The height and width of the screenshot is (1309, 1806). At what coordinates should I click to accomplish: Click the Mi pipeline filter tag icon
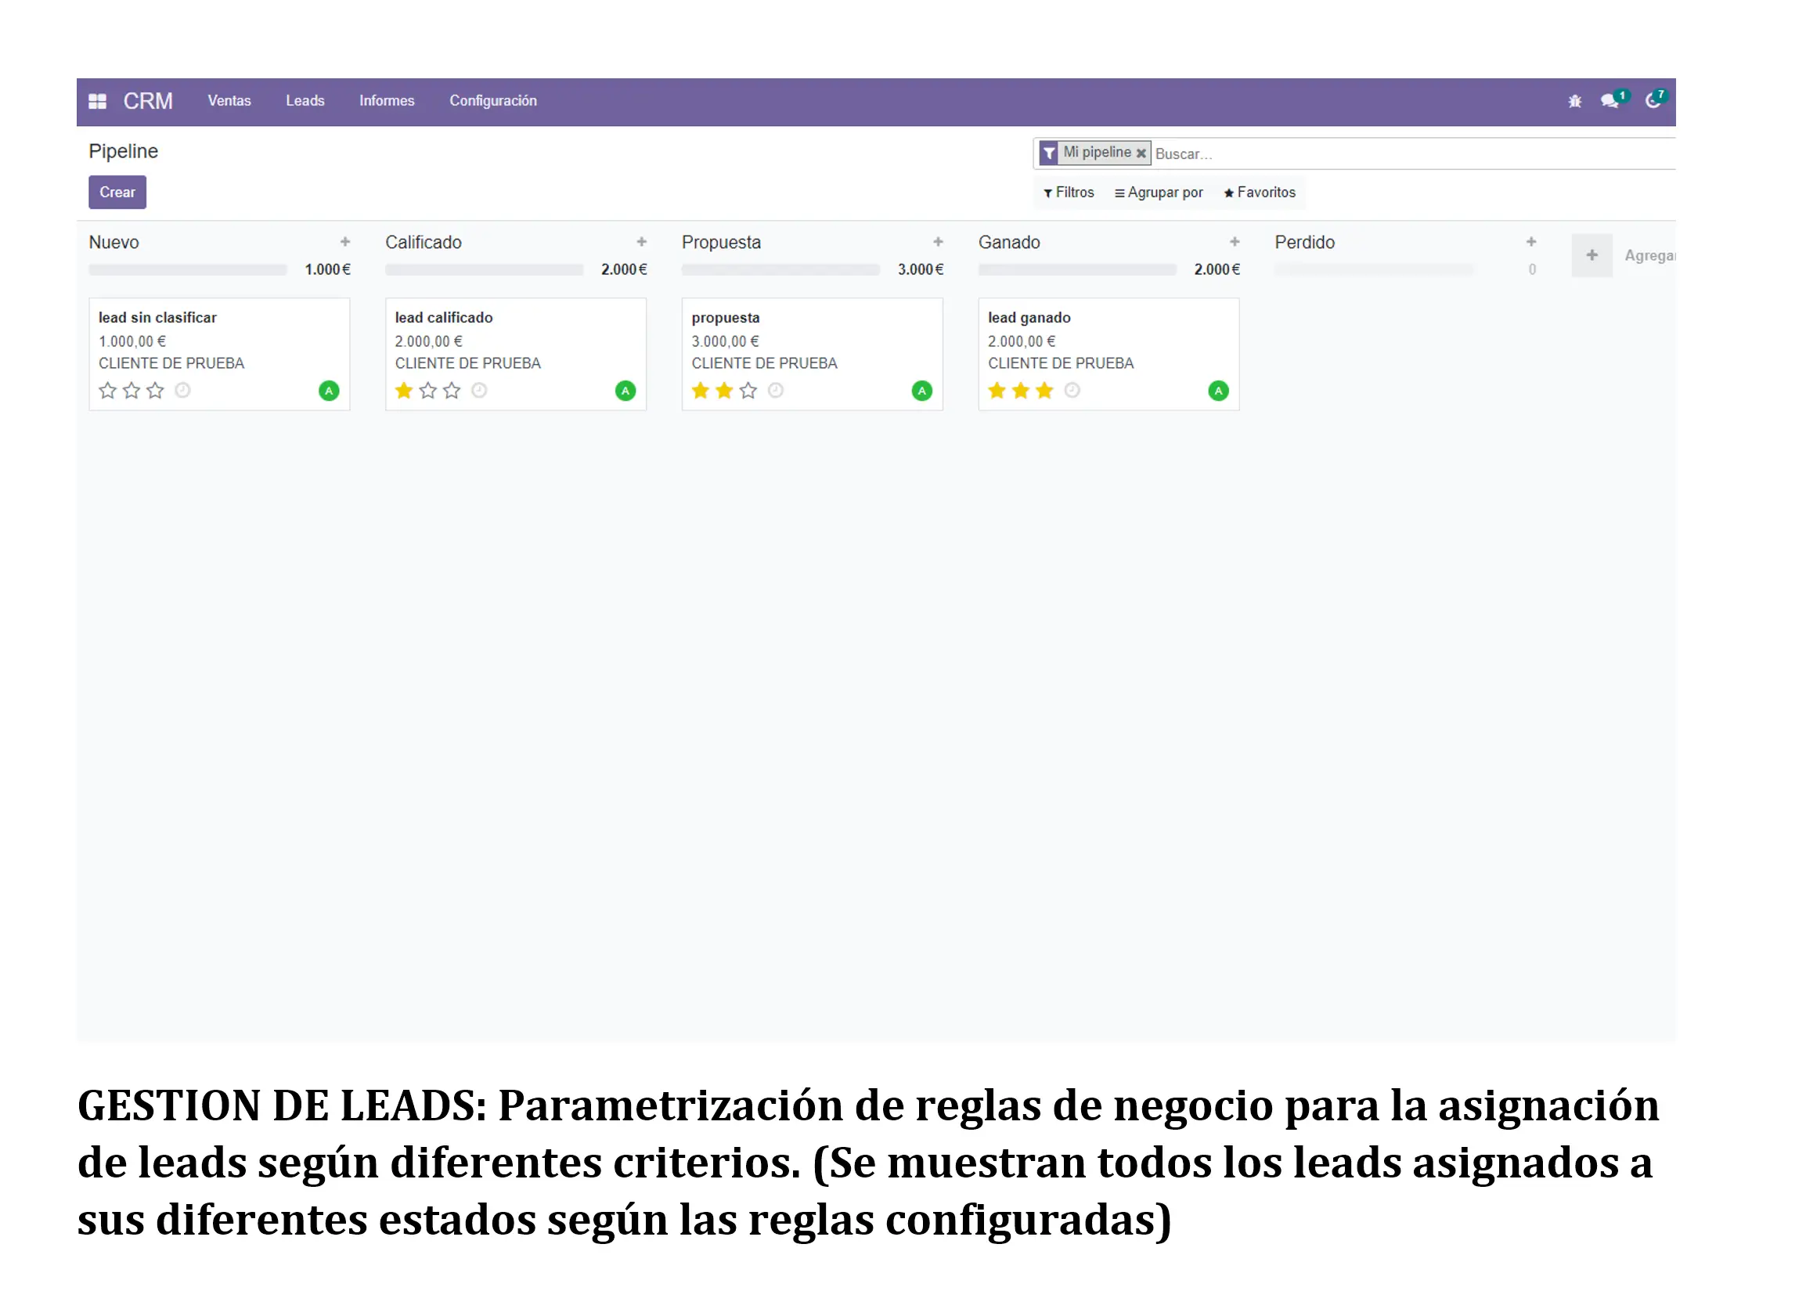[x=1051, y=153]
